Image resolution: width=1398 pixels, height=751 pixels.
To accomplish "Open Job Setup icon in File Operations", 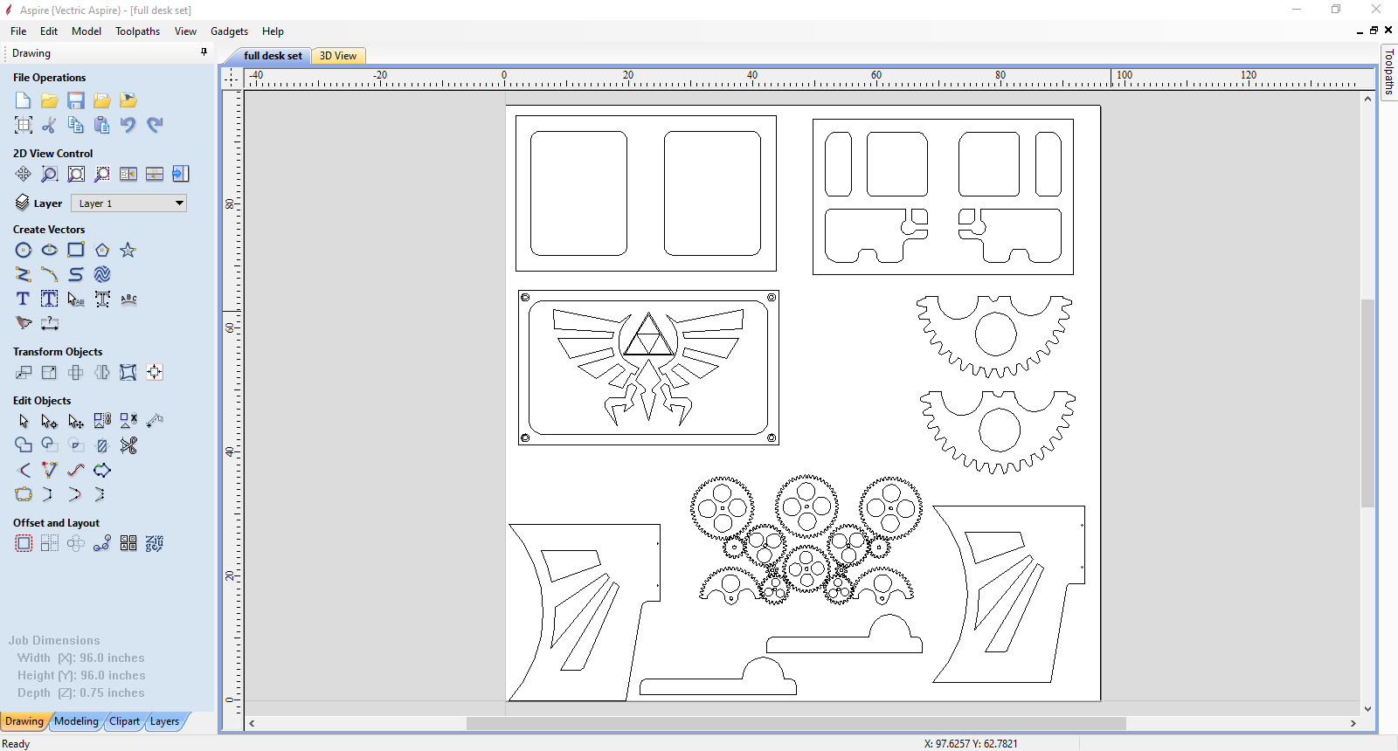I will coord(24,125).
